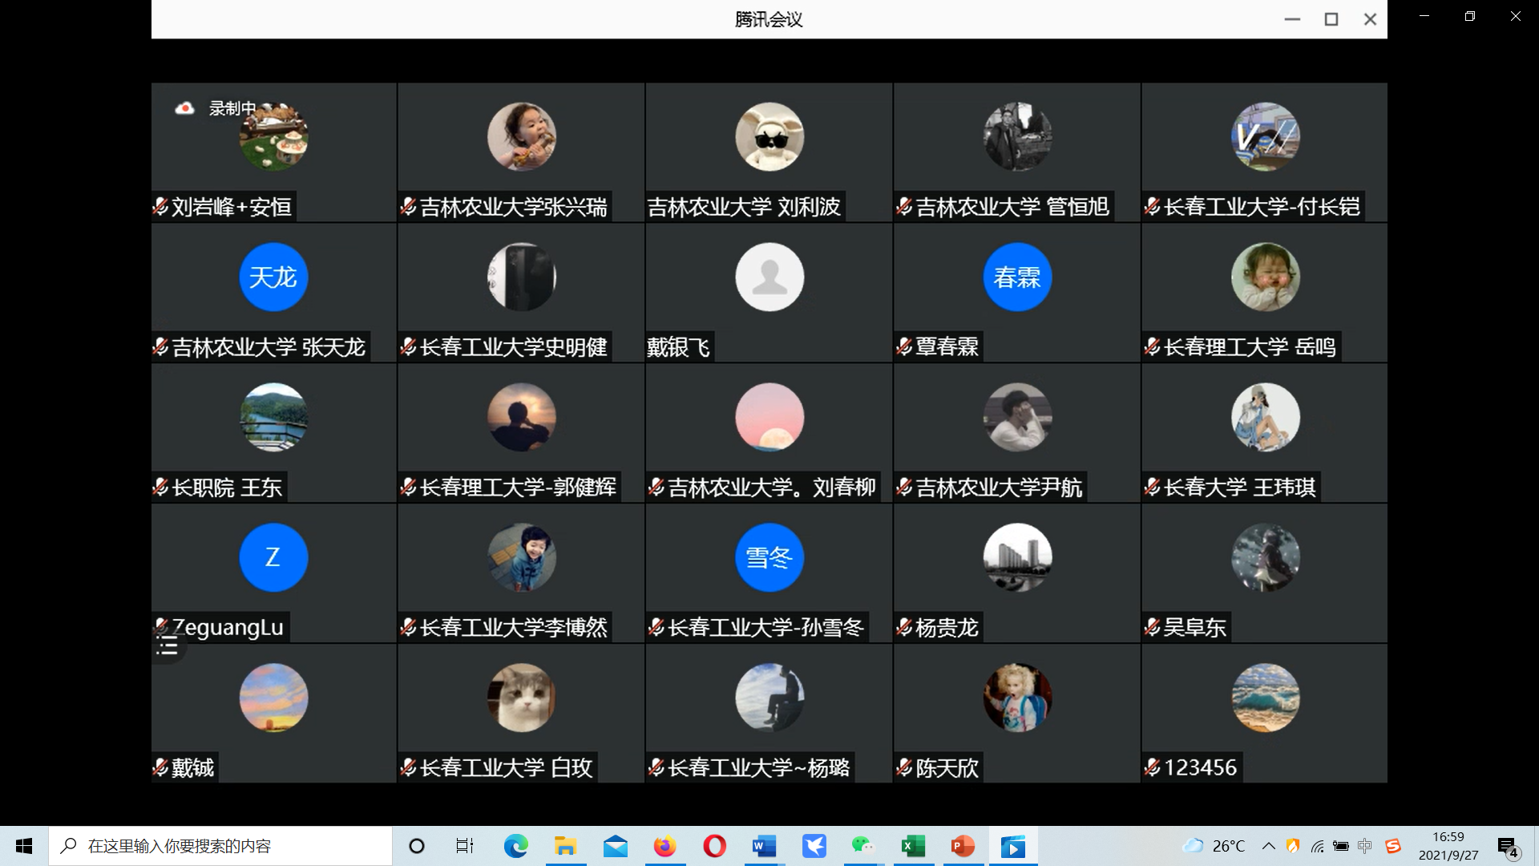This screenshot has height=866, width=1539.
Task: Open Opera browser from taskbar
Action: click(714, 846)
